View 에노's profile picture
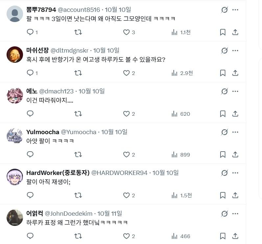This screenshot has height=244, width=262. pyautogui.click(x=15, y=95)
